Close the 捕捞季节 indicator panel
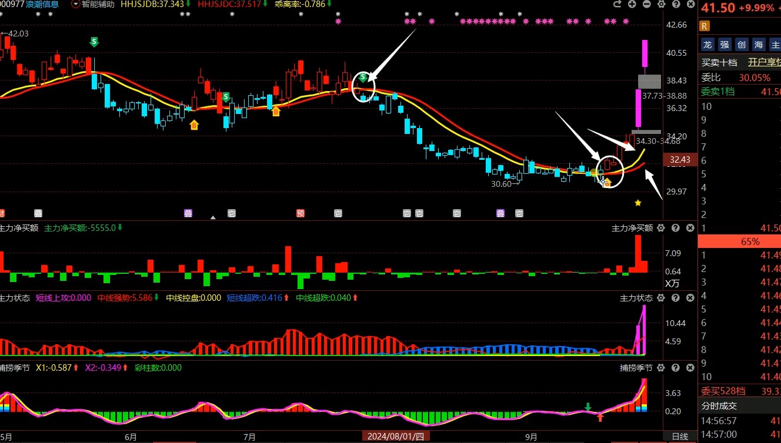Image resolution: width=781 pixels, height=443 pixels. (690, 368)
